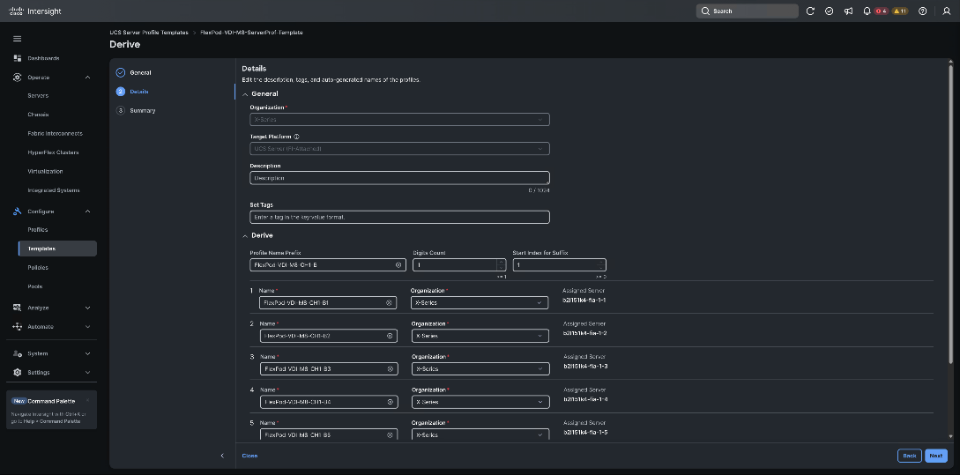Screen dimensions: 960x475
Task: Open Organization dropdown for profile 1
Action: (480, 303)
